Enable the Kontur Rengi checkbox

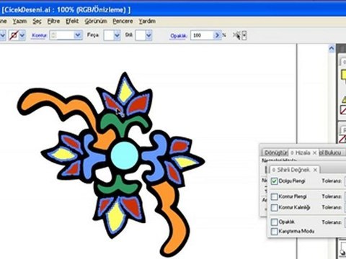274,196
